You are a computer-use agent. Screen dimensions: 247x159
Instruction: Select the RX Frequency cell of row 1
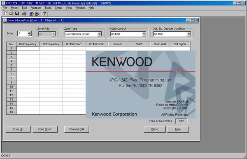click(28, 48)
